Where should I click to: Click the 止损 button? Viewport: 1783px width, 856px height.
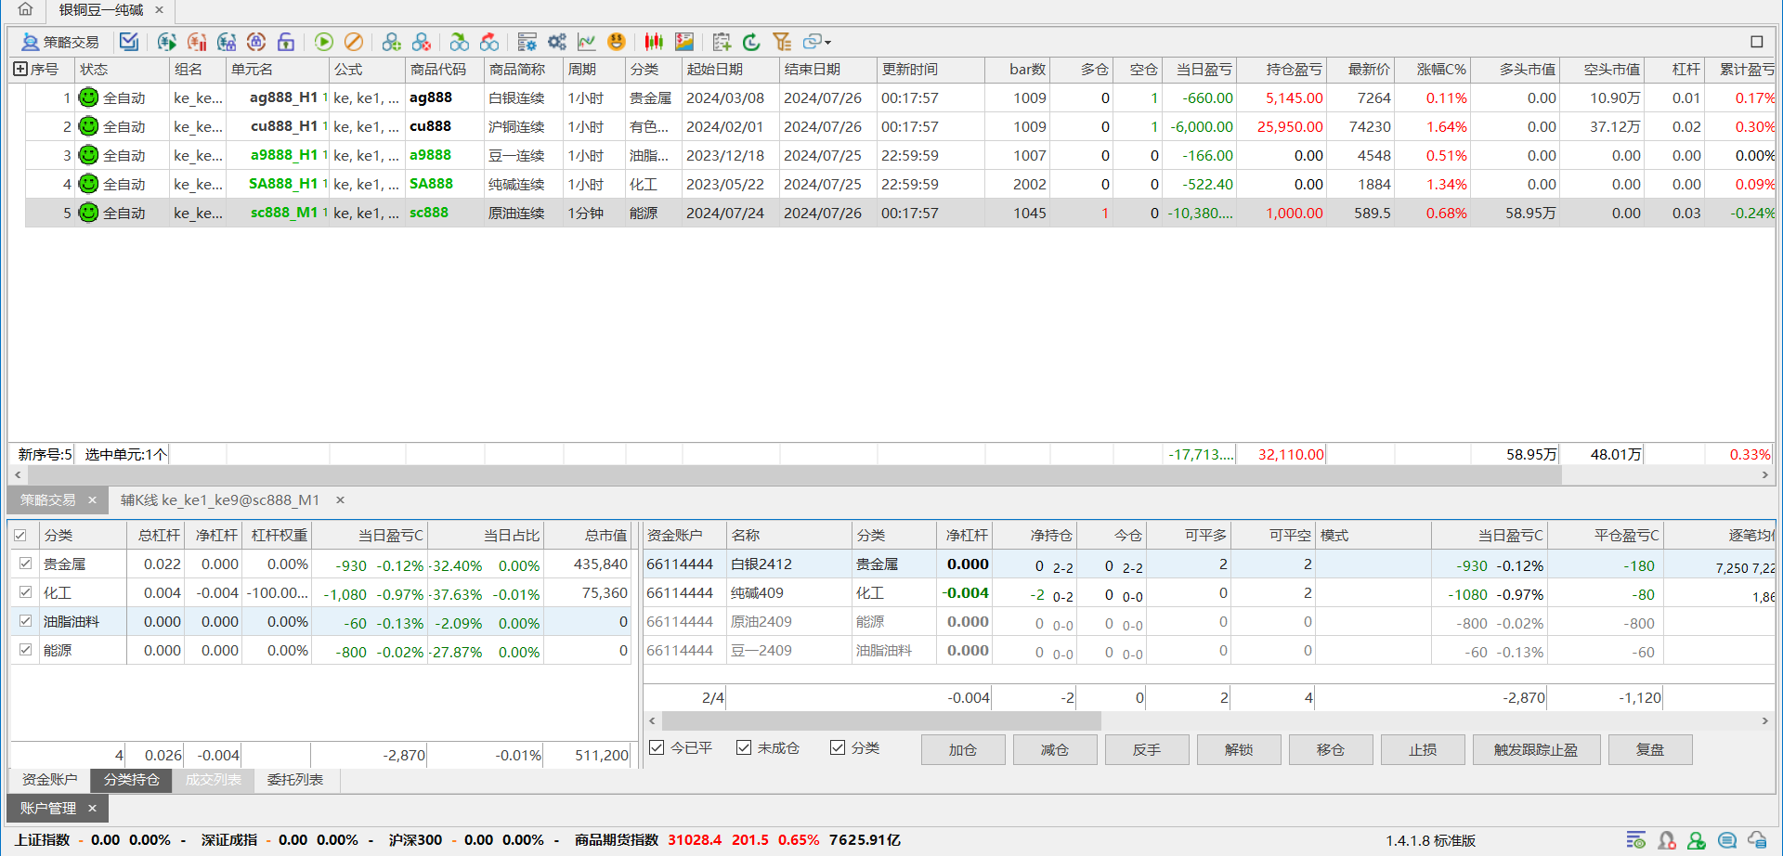[x=1423, y=749]
